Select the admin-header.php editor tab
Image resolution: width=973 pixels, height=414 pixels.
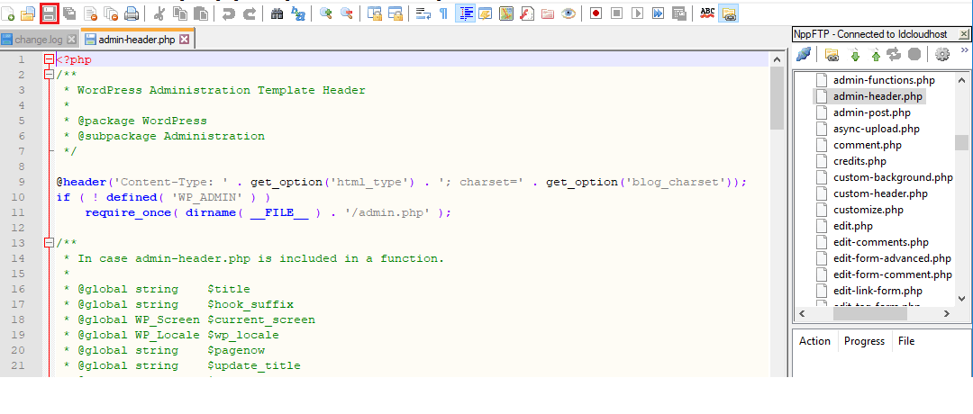[x=137, y=40]
